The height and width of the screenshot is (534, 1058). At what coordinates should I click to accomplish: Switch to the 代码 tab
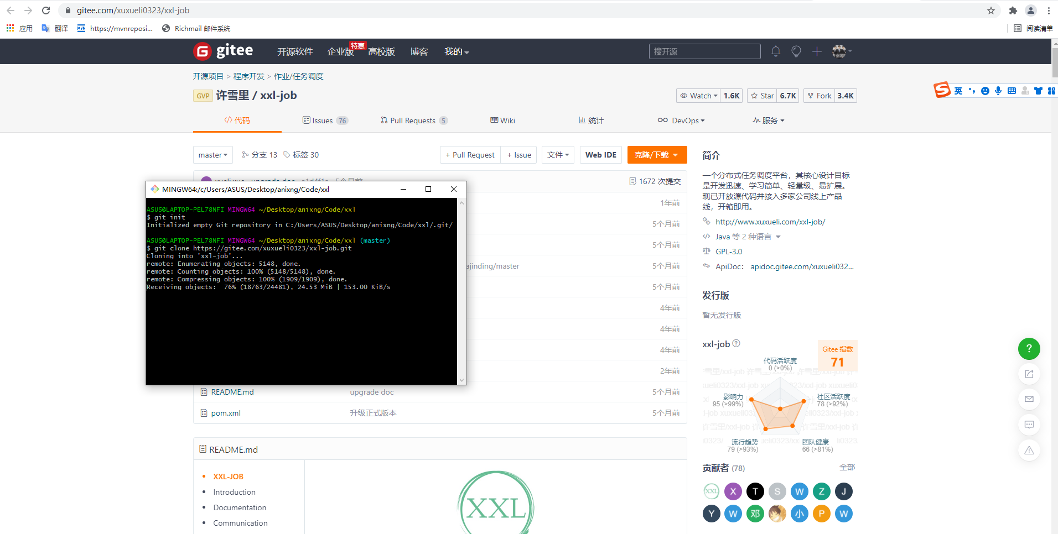click(x=237, y=121)
